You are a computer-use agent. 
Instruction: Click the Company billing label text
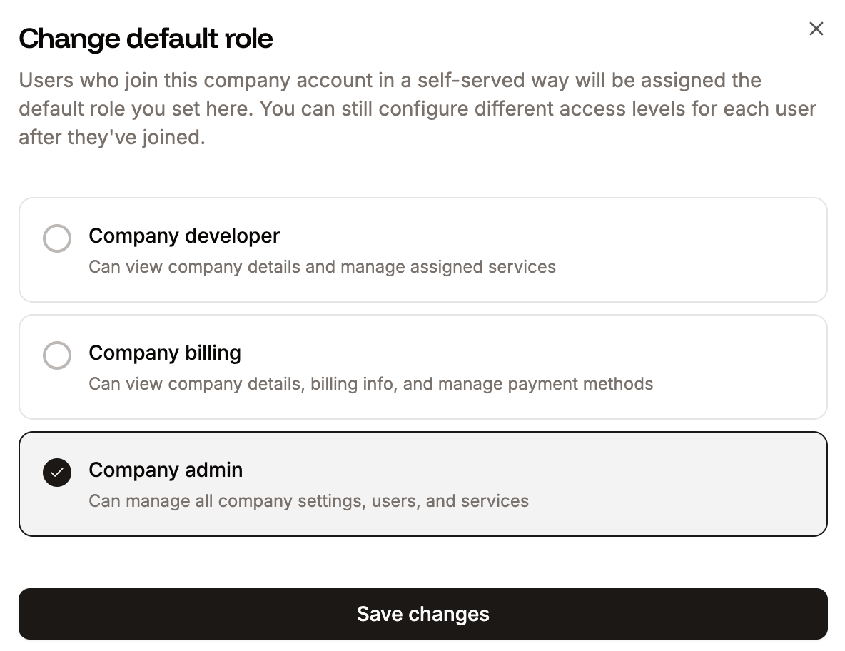click(165, 353)
